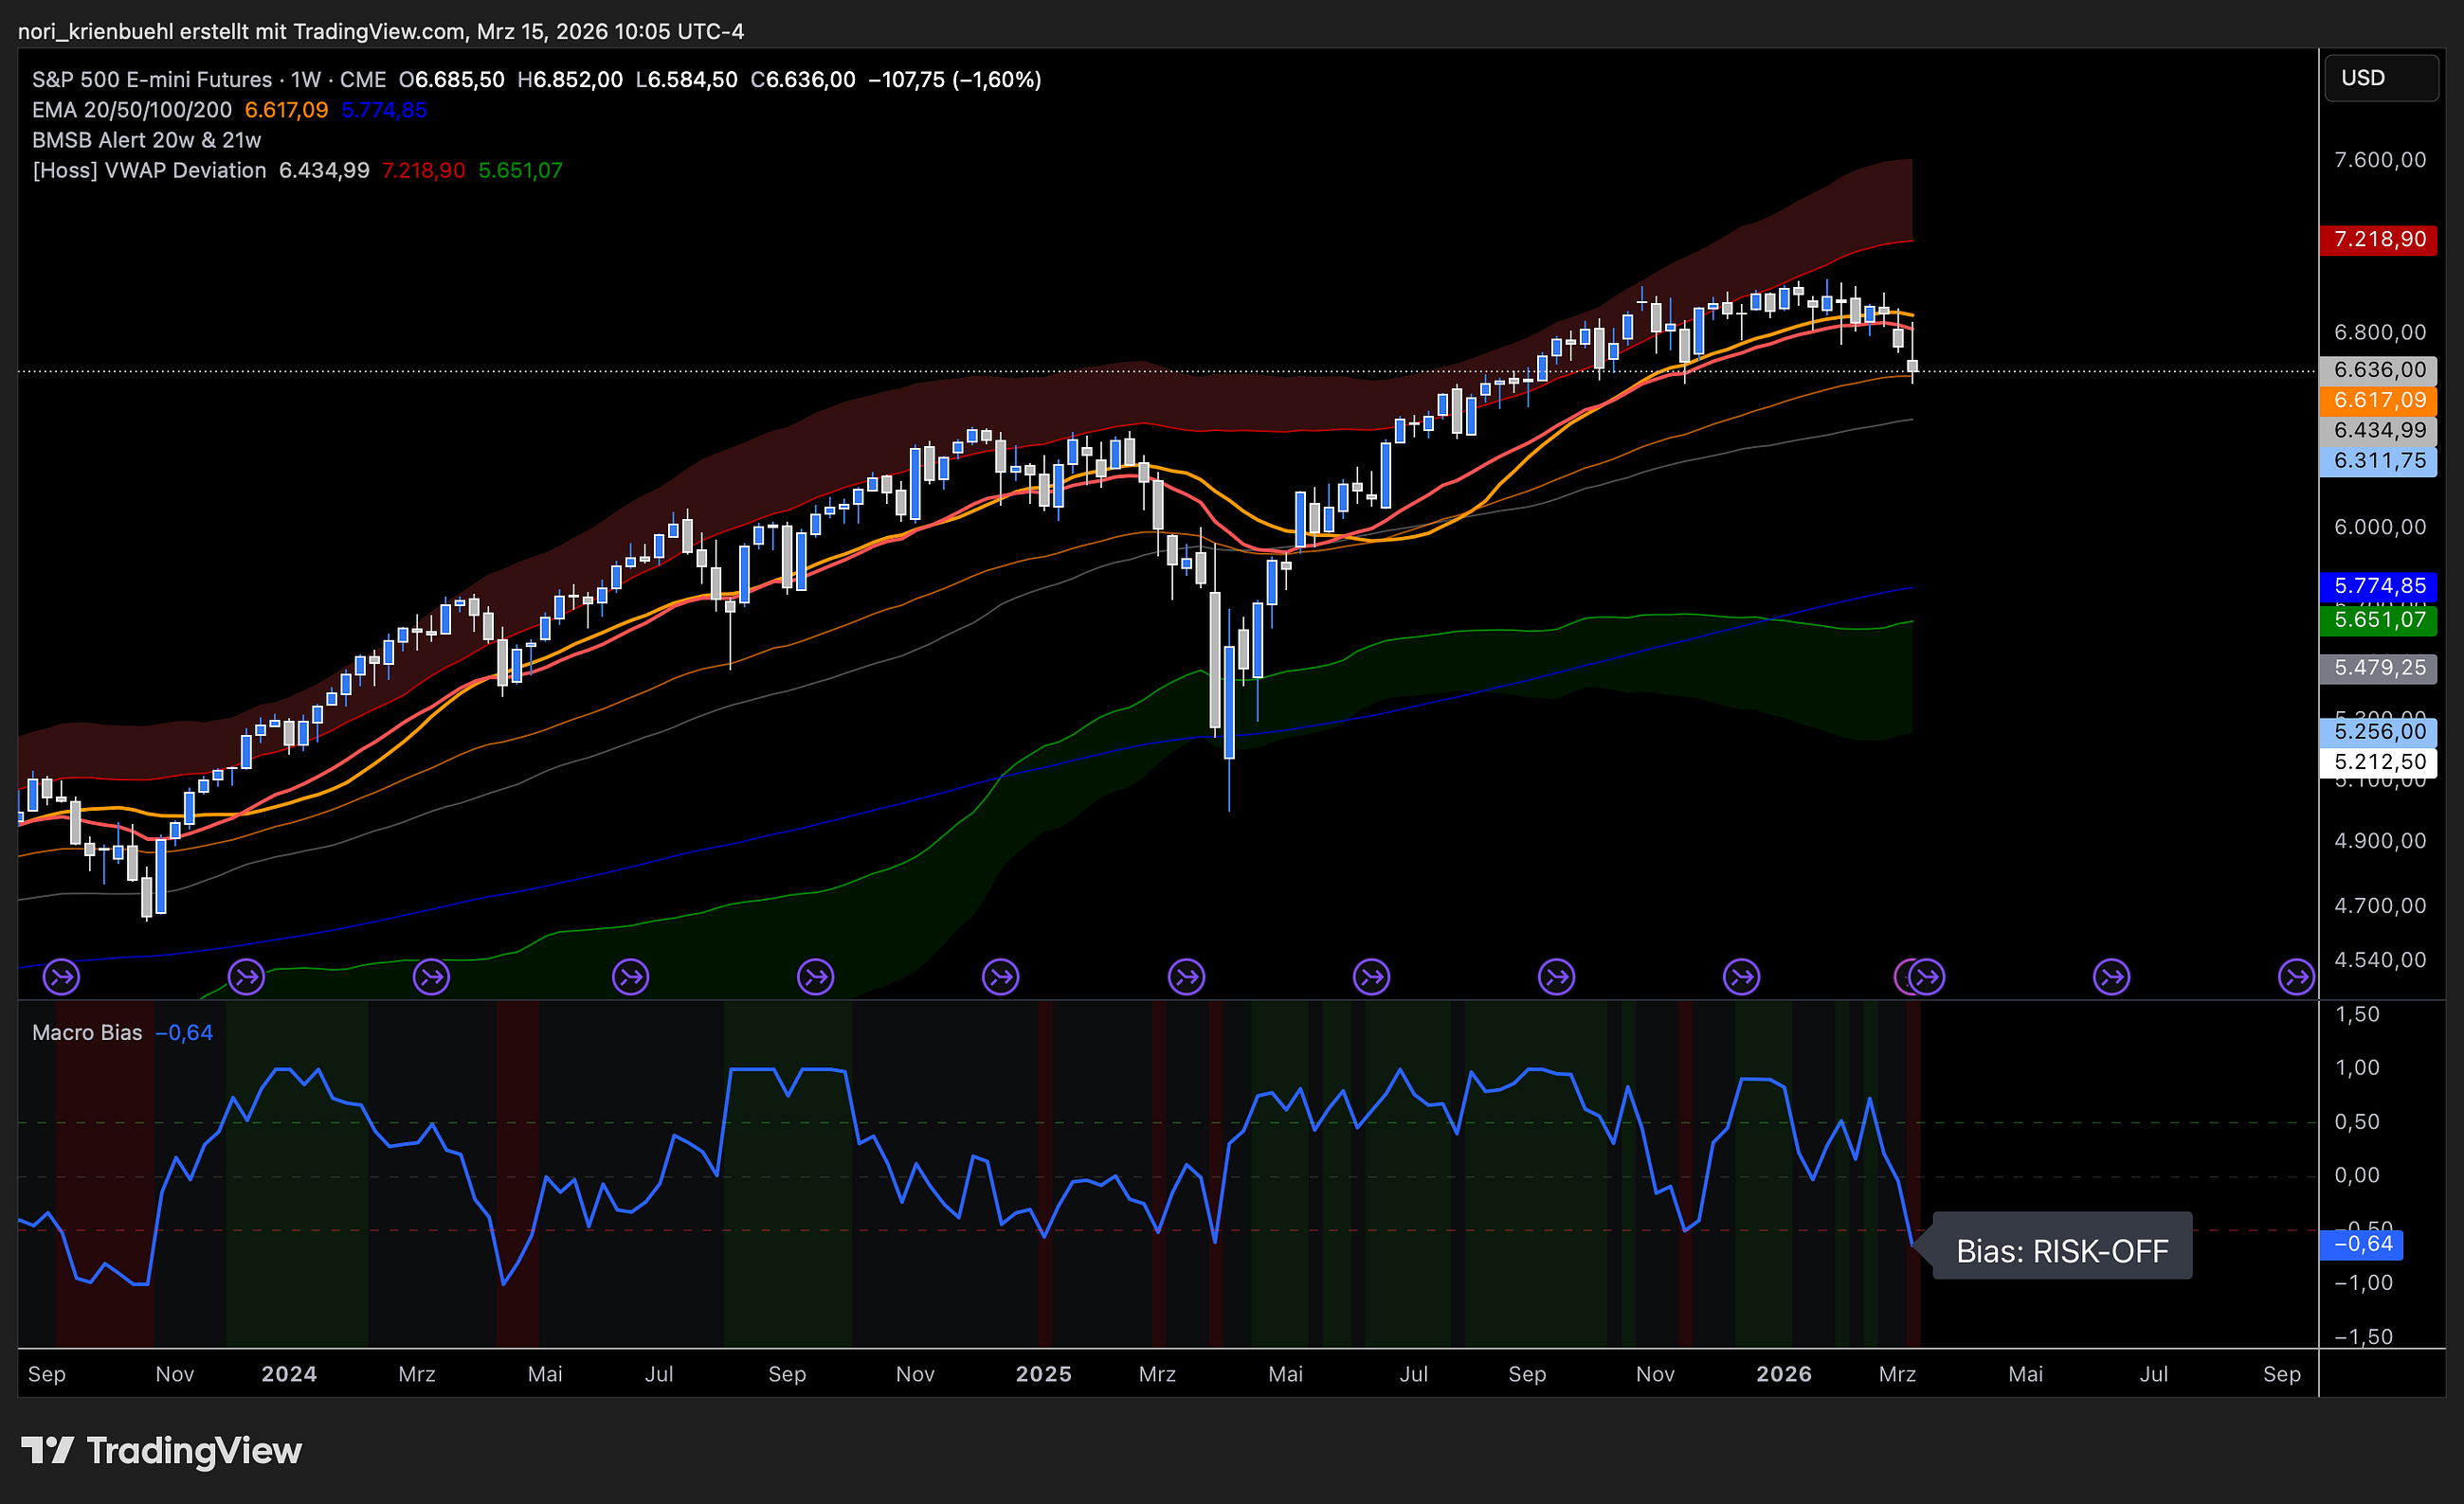Click the 2026 label on time axis
Viewport: 2464px width, 1504px height.
coord(1783,1374)
